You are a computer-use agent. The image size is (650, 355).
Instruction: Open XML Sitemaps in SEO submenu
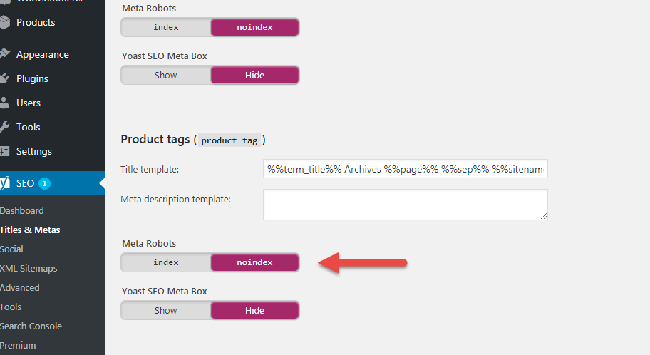[x=29, y=268]
